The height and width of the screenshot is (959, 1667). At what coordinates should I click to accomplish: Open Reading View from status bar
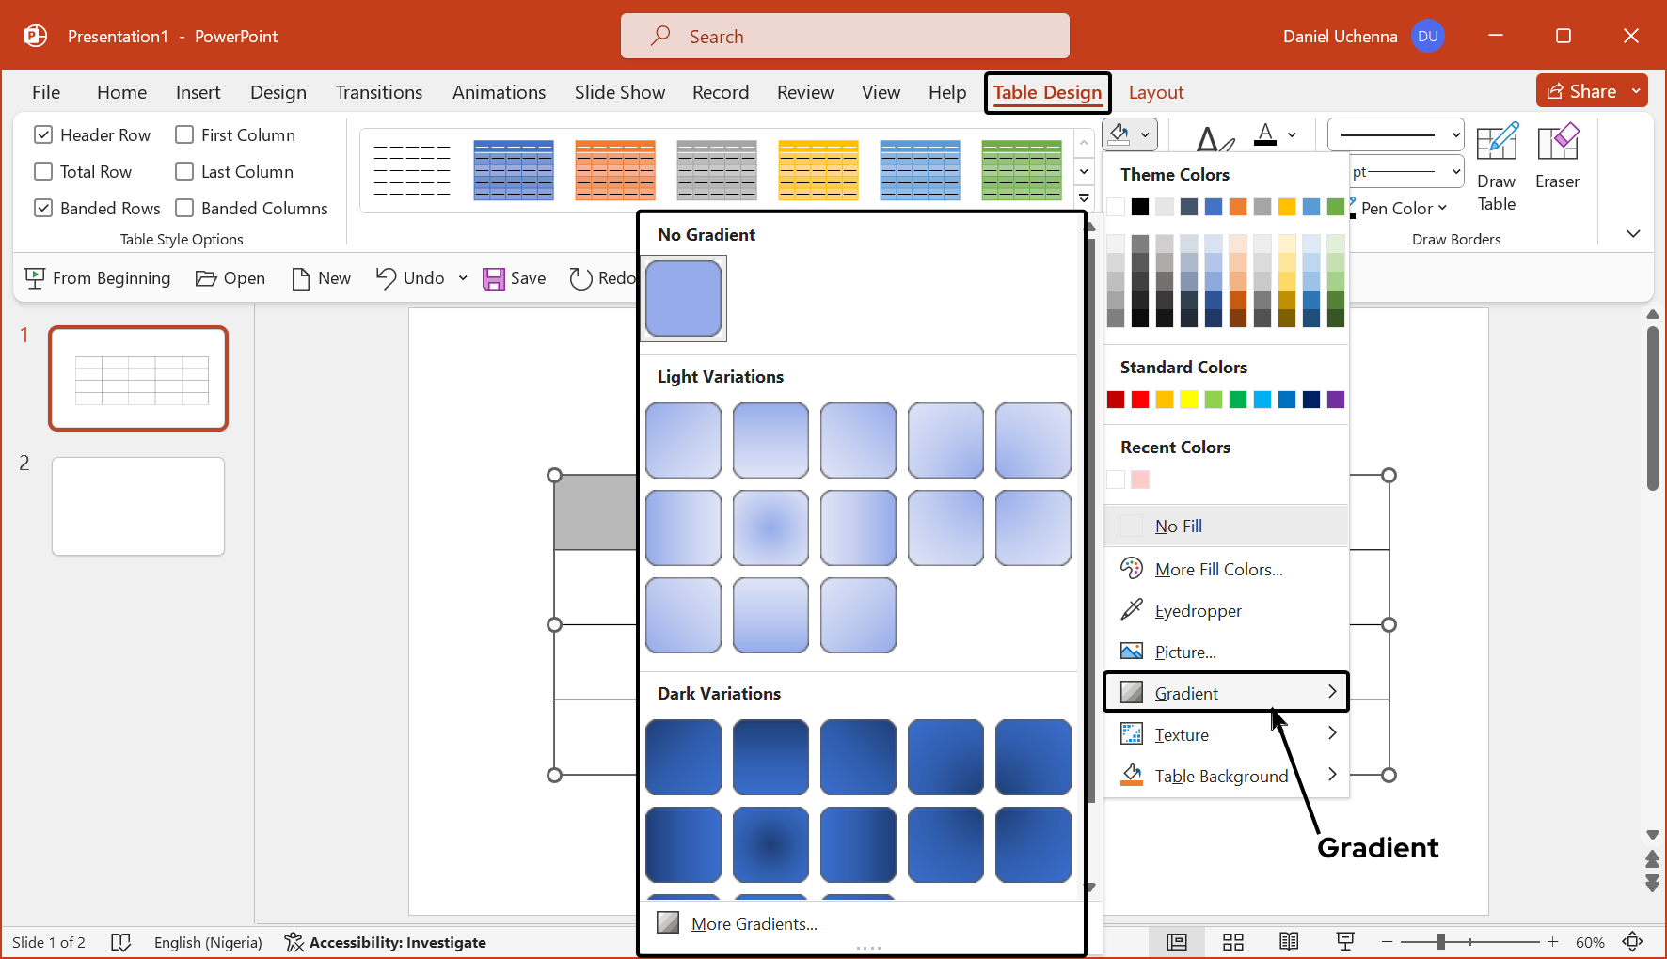click(x=1289, y=942)
